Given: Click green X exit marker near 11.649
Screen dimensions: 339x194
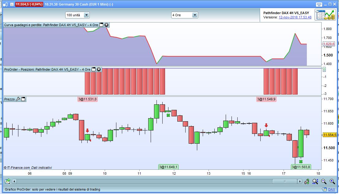Looking at the screenshot, I should 168,115.
